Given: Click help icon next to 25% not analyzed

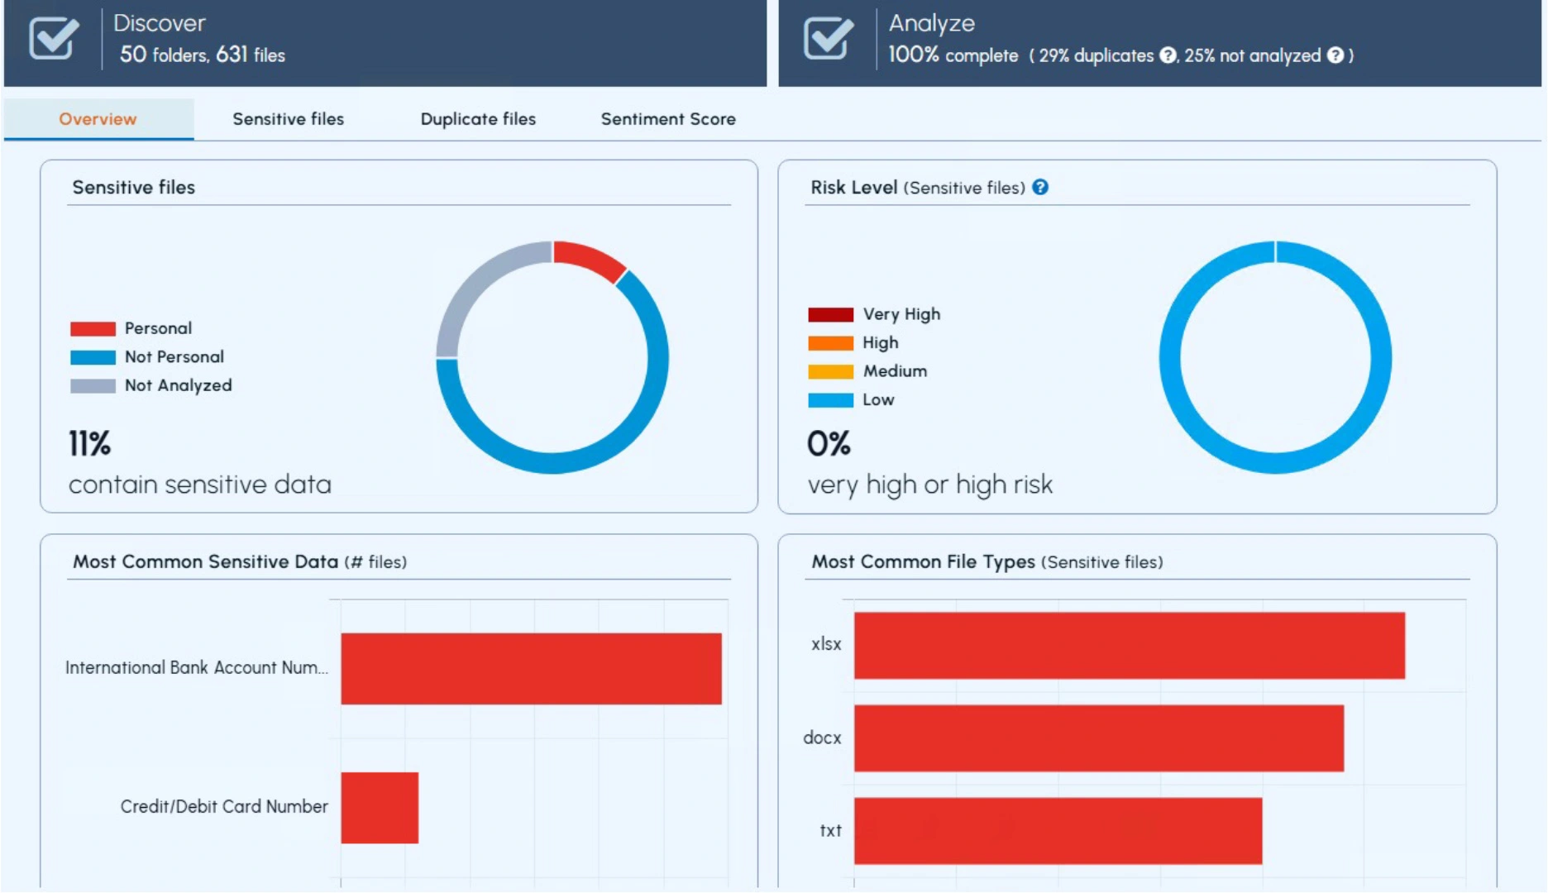Looking at the screenshot, I should 1335,55.
